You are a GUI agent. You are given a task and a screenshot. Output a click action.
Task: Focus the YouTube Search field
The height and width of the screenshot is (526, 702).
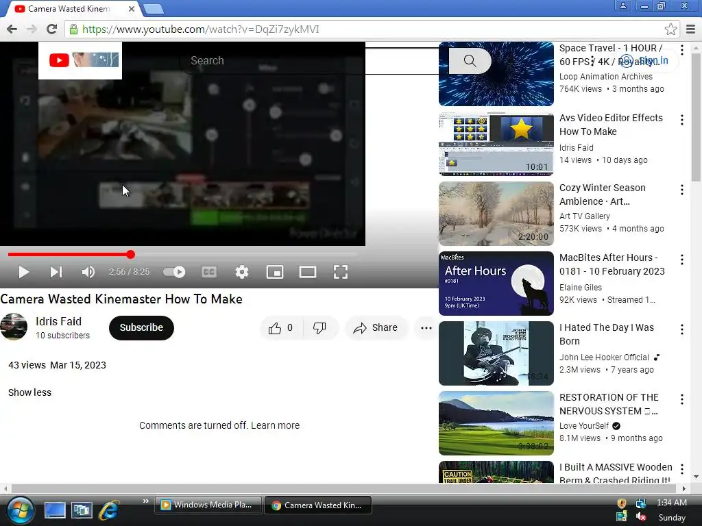click(313, 60)
